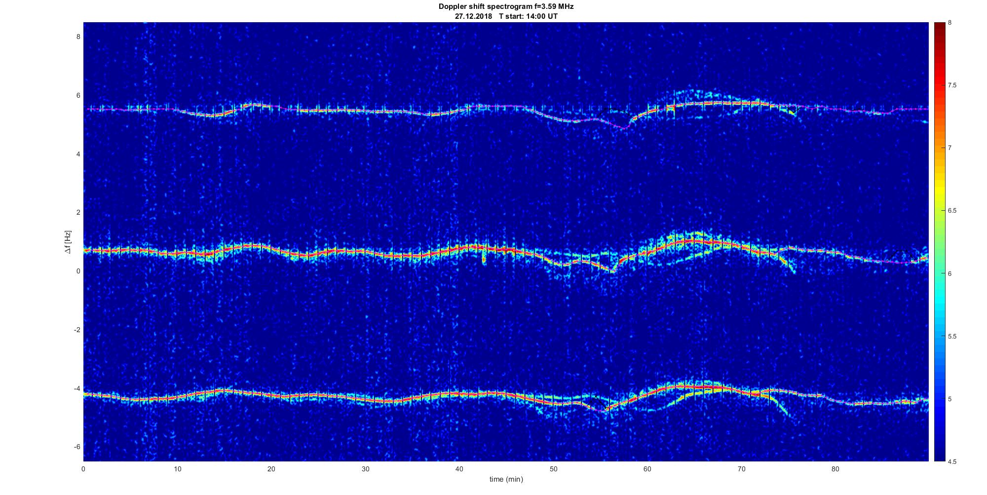
Task: Click the y-axis tick label '2'
Action: click(x=78, y=212)
